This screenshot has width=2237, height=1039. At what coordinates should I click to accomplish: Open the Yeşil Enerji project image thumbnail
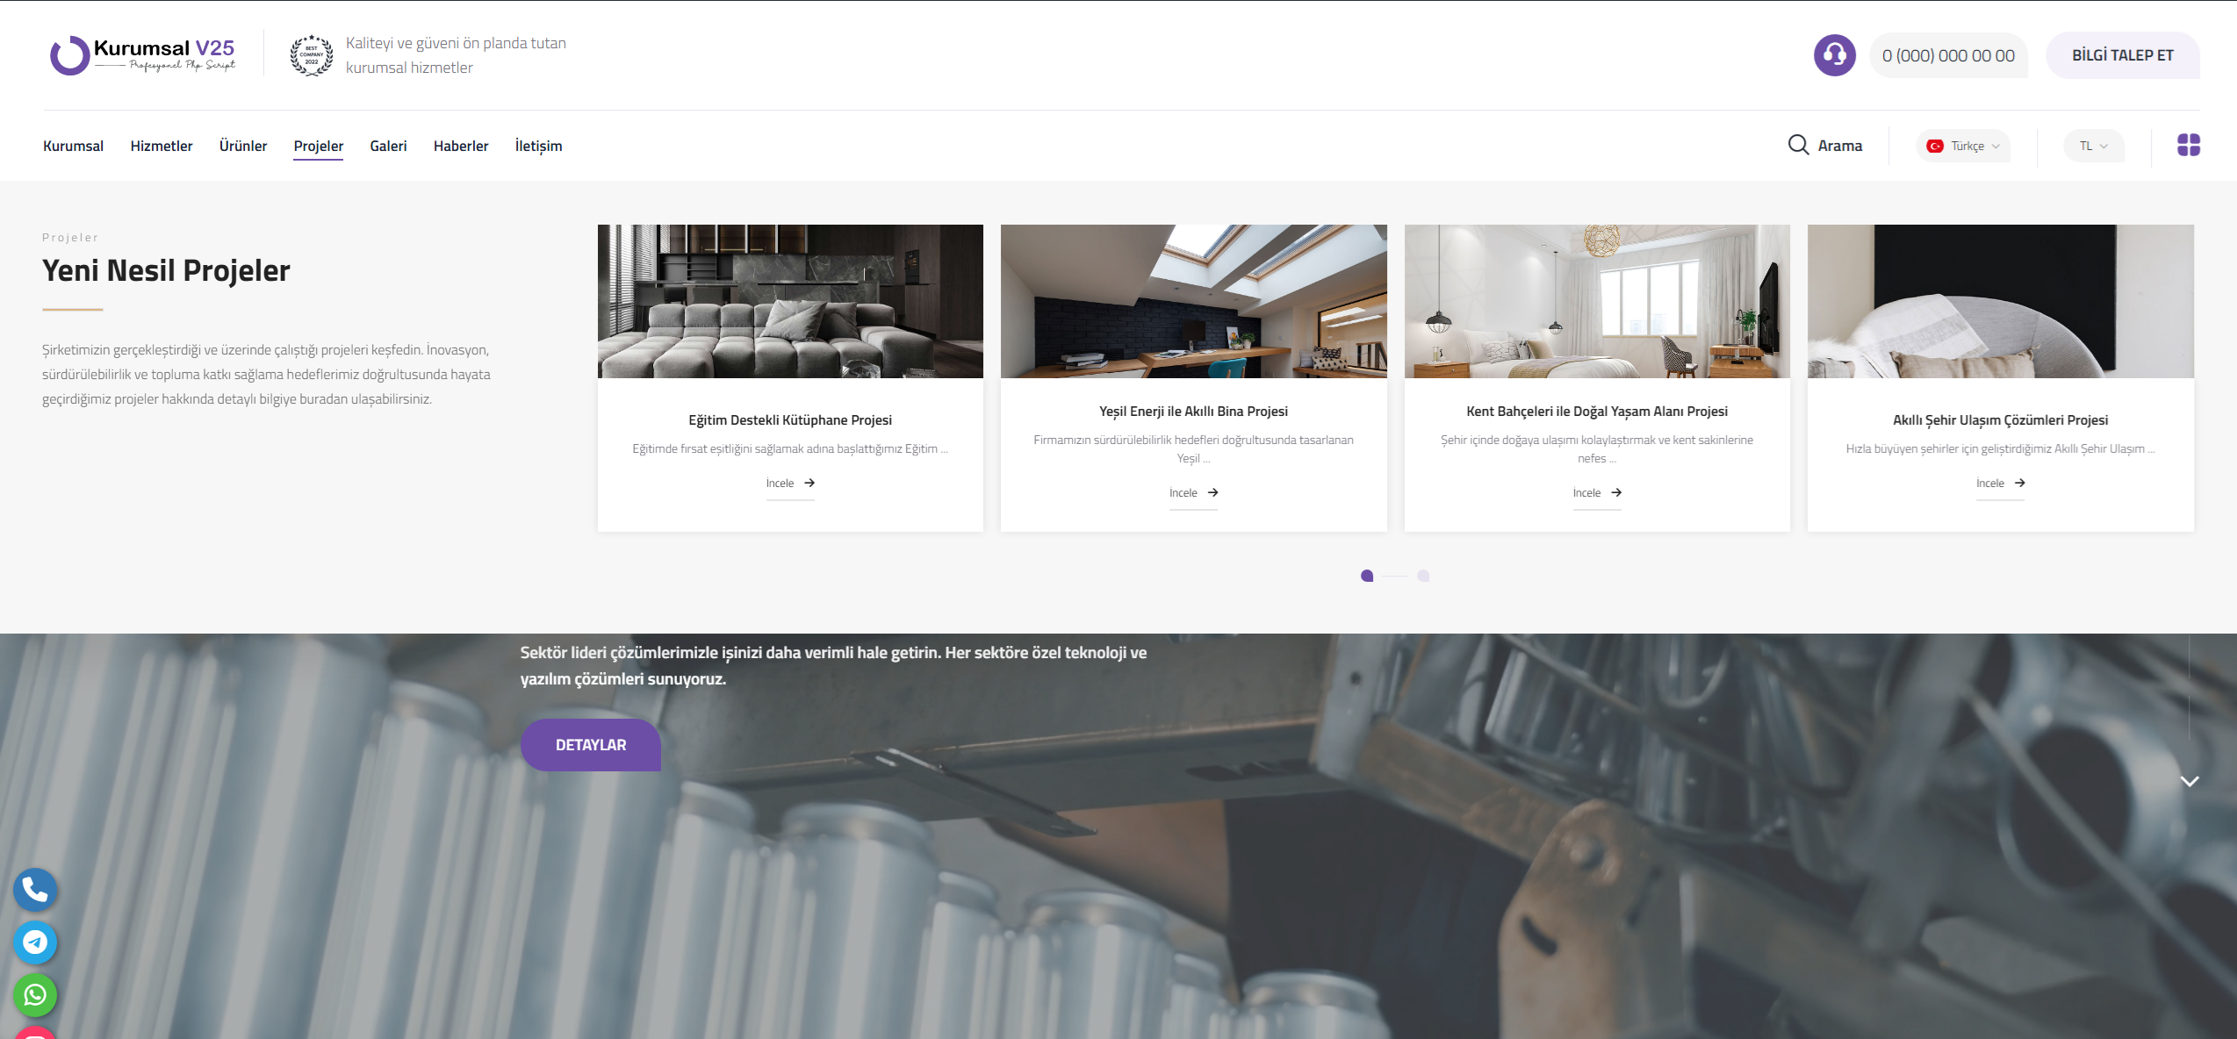pyautogui.click(x=1193, y=301)
